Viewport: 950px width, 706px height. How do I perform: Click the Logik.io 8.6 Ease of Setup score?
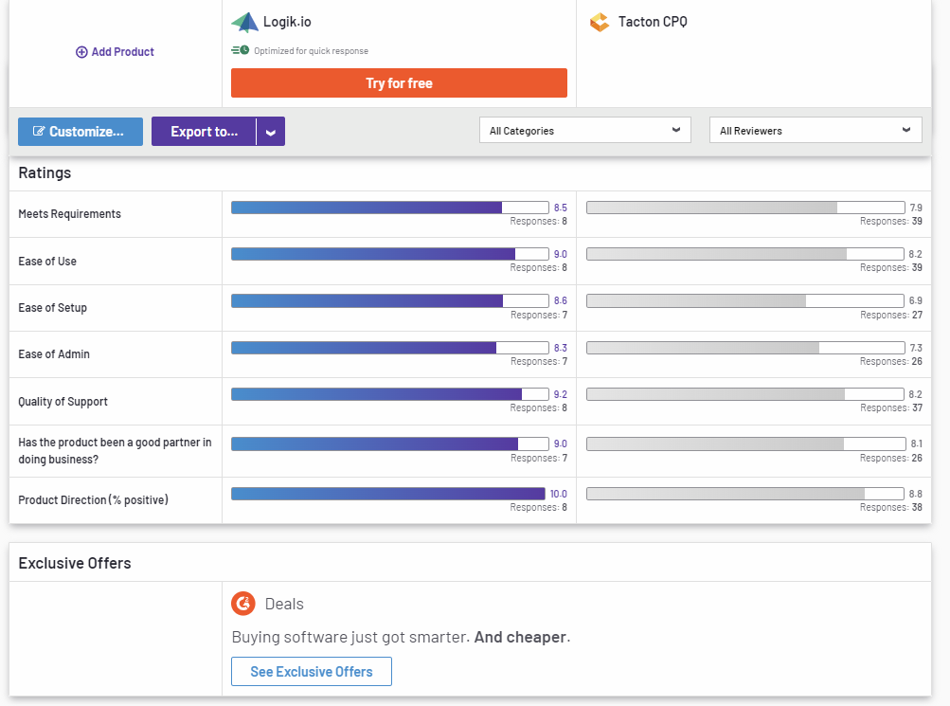pyautogui.click(x=561, y=300)
